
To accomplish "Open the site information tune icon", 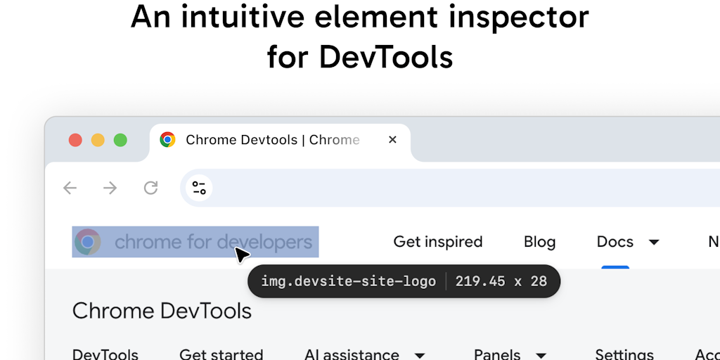I will [199, 188].
